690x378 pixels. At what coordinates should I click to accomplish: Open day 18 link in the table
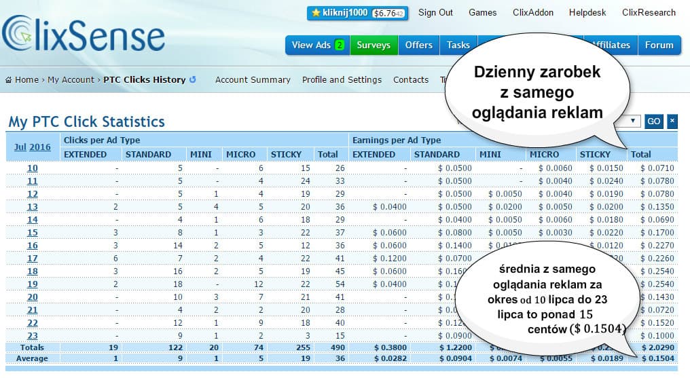point(33,271)
